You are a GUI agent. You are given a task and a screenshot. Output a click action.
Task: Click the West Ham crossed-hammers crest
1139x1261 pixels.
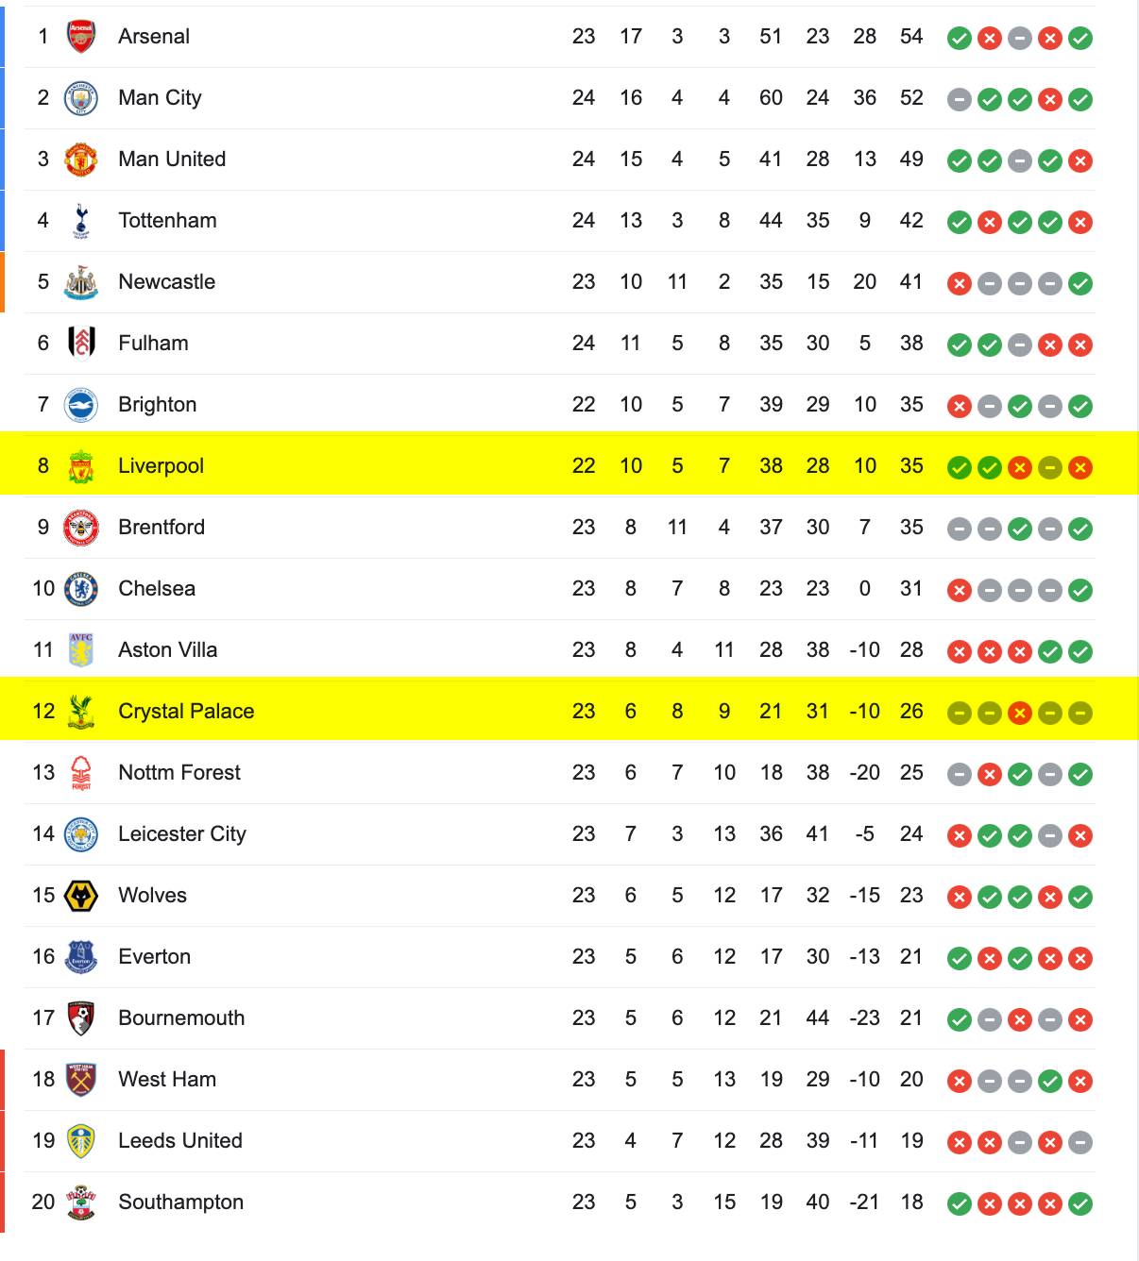[81, 1080]
